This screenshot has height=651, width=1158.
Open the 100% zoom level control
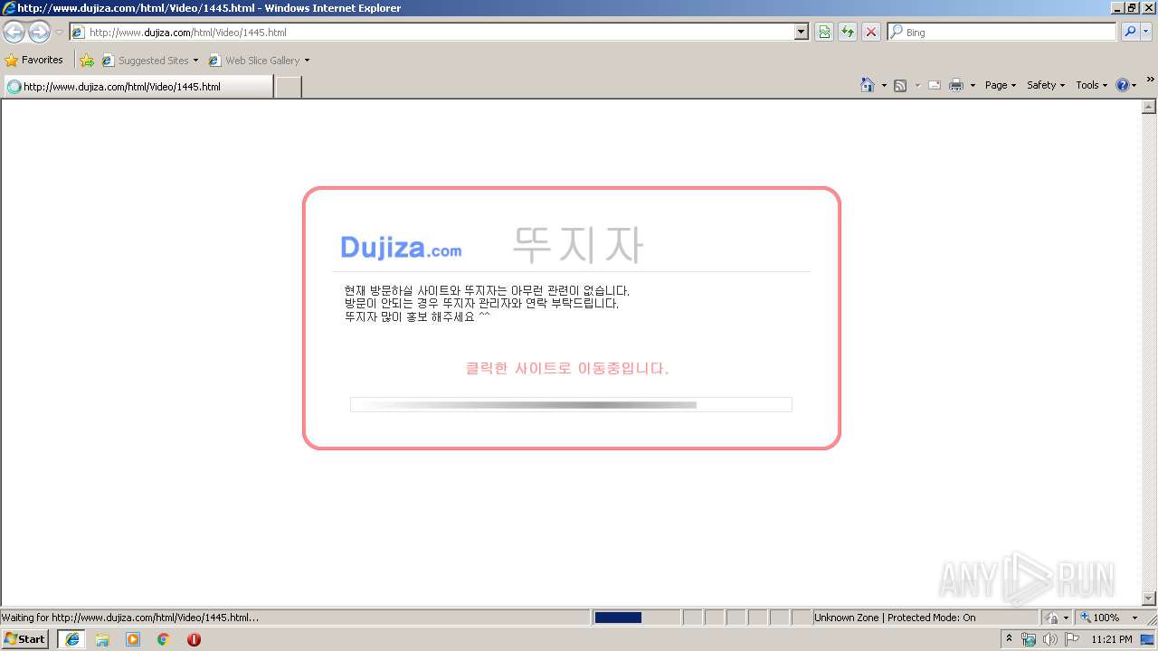[x=1099, y=618]
